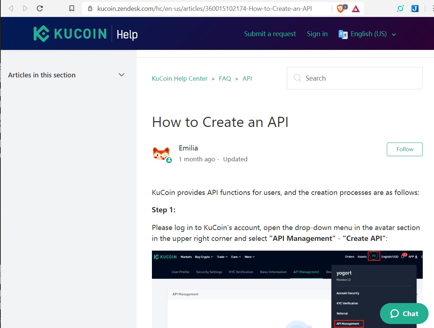This screenshot has height=328, width=434.
Task: Click the How to Create an API heading
Action: [x=220, y=122]
